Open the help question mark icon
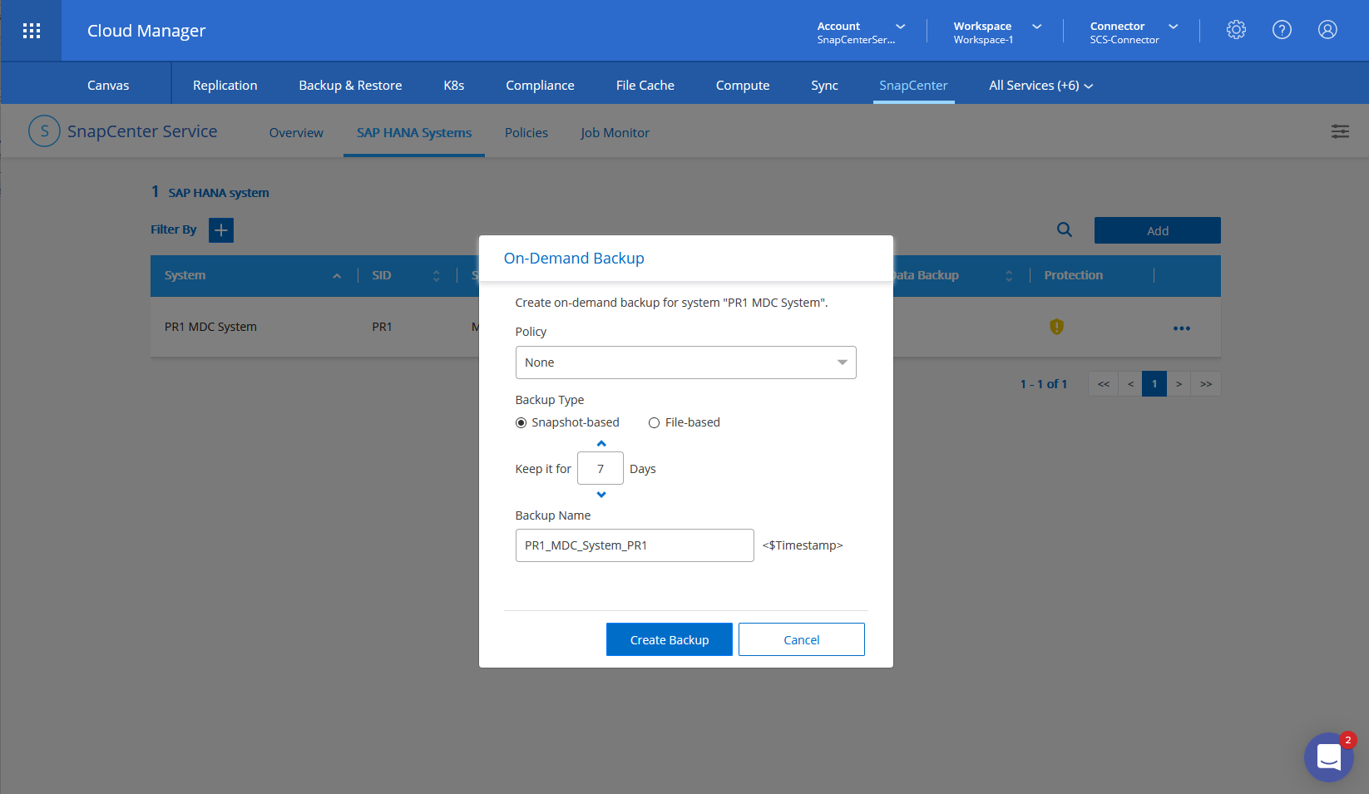Screen dimensions: 1369x794 point(1282,30)
